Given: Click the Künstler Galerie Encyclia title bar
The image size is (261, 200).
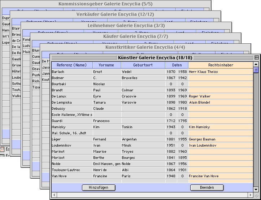Looking at the screenshot, I should coord(155,58).
